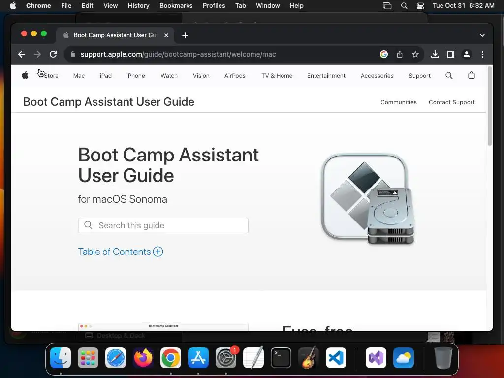
Task: Reload the current page
Action: 53,54
